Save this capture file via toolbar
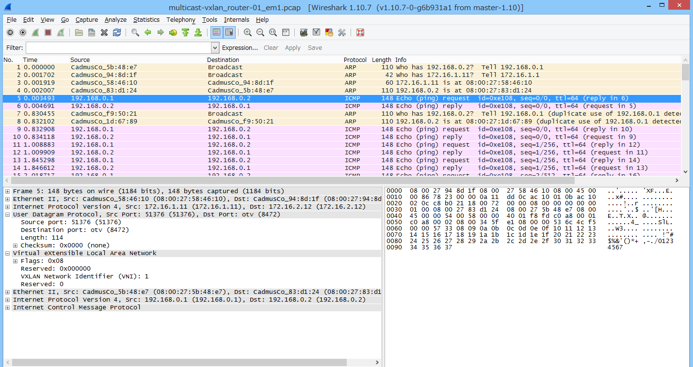 coord(92,32)
